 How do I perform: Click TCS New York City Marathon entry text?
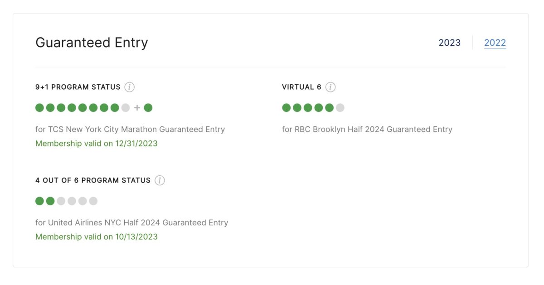pos(130,130)
